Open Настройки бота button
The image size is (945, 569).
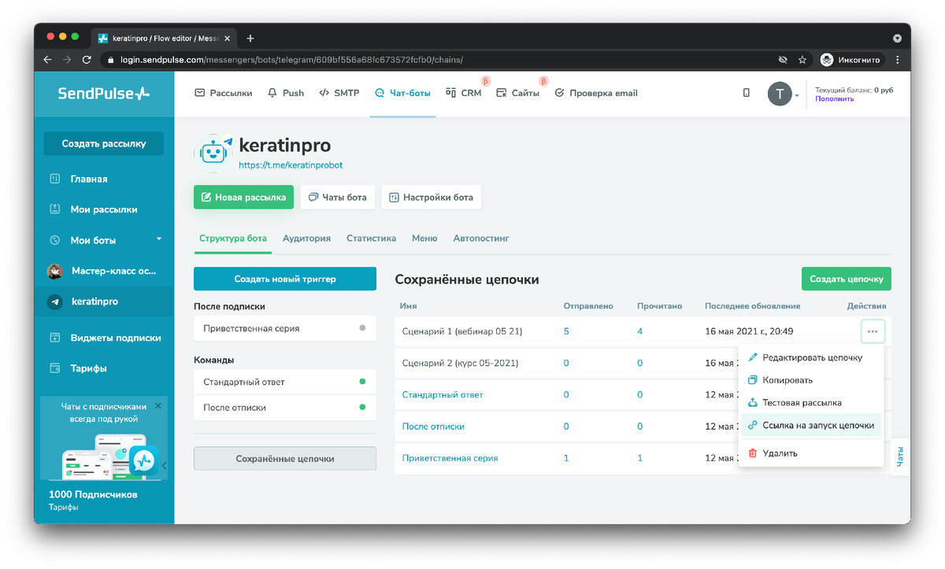pyautogui.click(x=431, y=198)
